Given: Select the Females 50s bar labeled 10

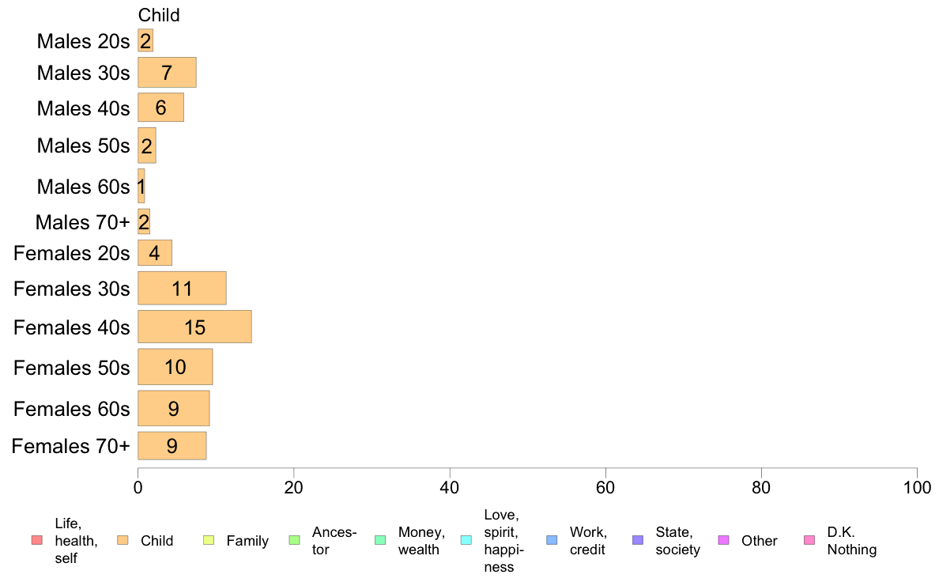Looking at the screenshot, I should pos(175,367).
